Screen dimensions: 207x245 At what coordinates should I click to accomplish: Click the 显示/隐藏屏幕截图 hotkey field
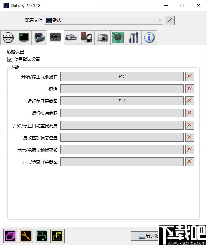122,162
